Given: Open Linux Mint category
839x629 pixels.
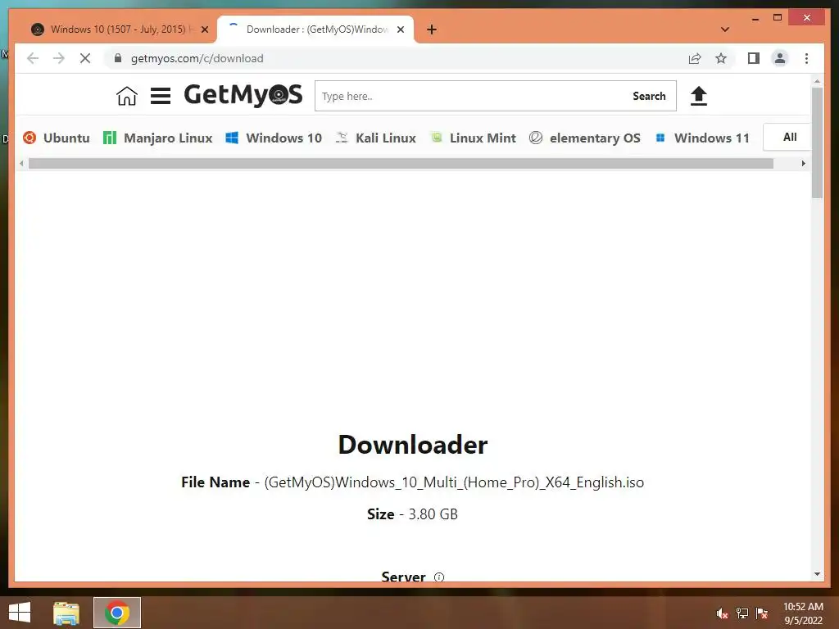Looking at the screenshot, I should coord(483,138).
